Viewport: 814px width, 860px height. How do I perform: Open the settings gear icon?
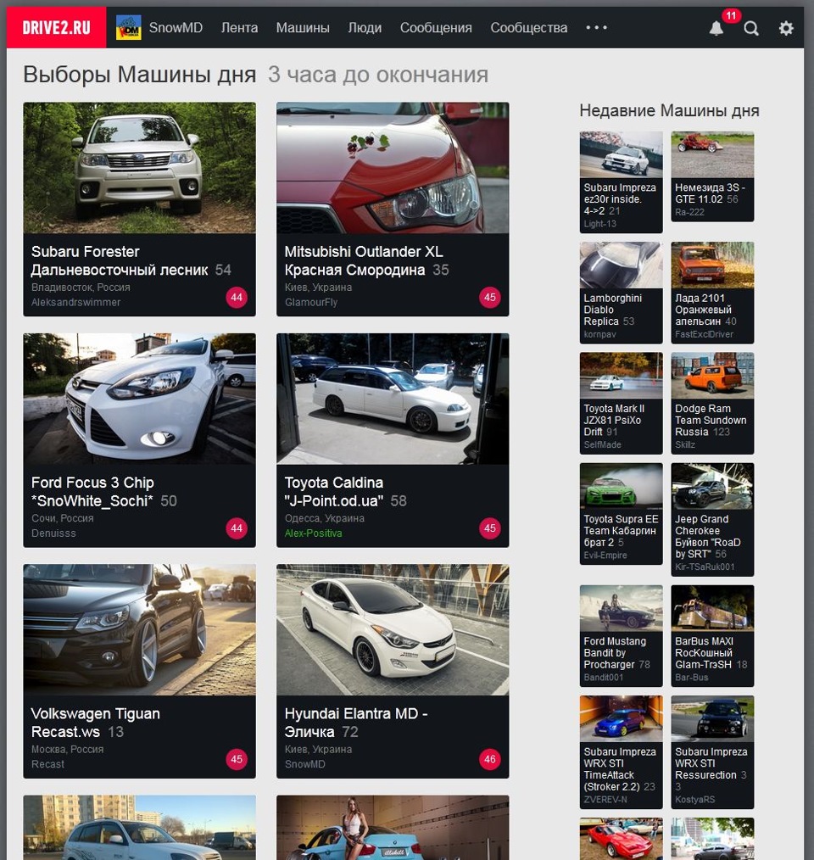tap(786, 28)
